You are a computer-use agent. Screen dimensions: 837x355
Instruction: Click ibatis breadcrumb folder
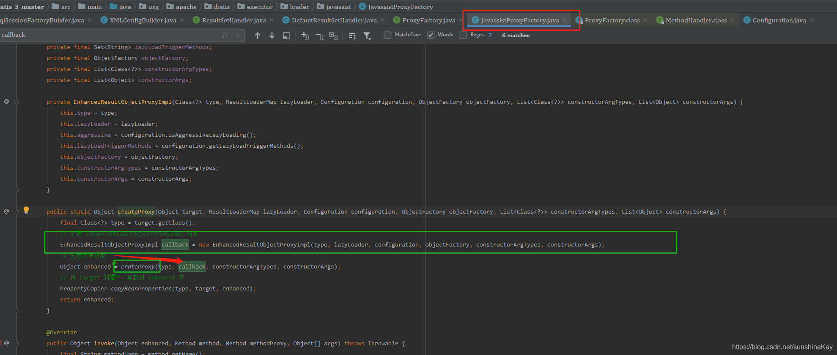click(x=217, y=7)
